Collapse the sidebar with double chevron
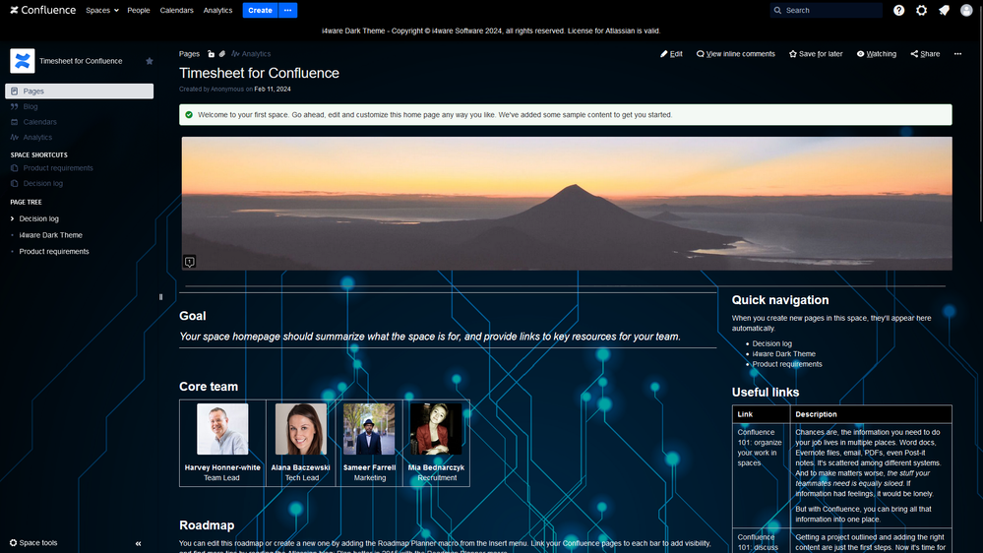 [138, 543]
